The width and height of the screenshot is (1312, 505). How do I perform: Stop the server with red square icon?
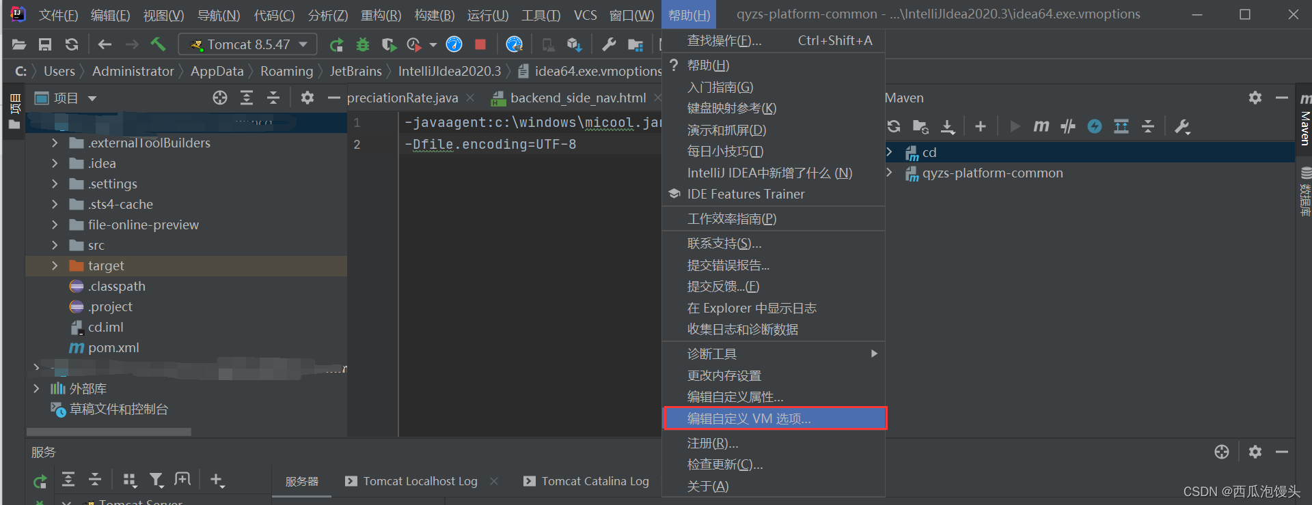(480, 44)
